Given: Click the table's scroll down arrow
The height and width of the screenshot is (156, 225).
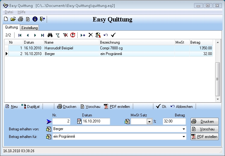Looking at the screenshot, I should coord(218,99).
